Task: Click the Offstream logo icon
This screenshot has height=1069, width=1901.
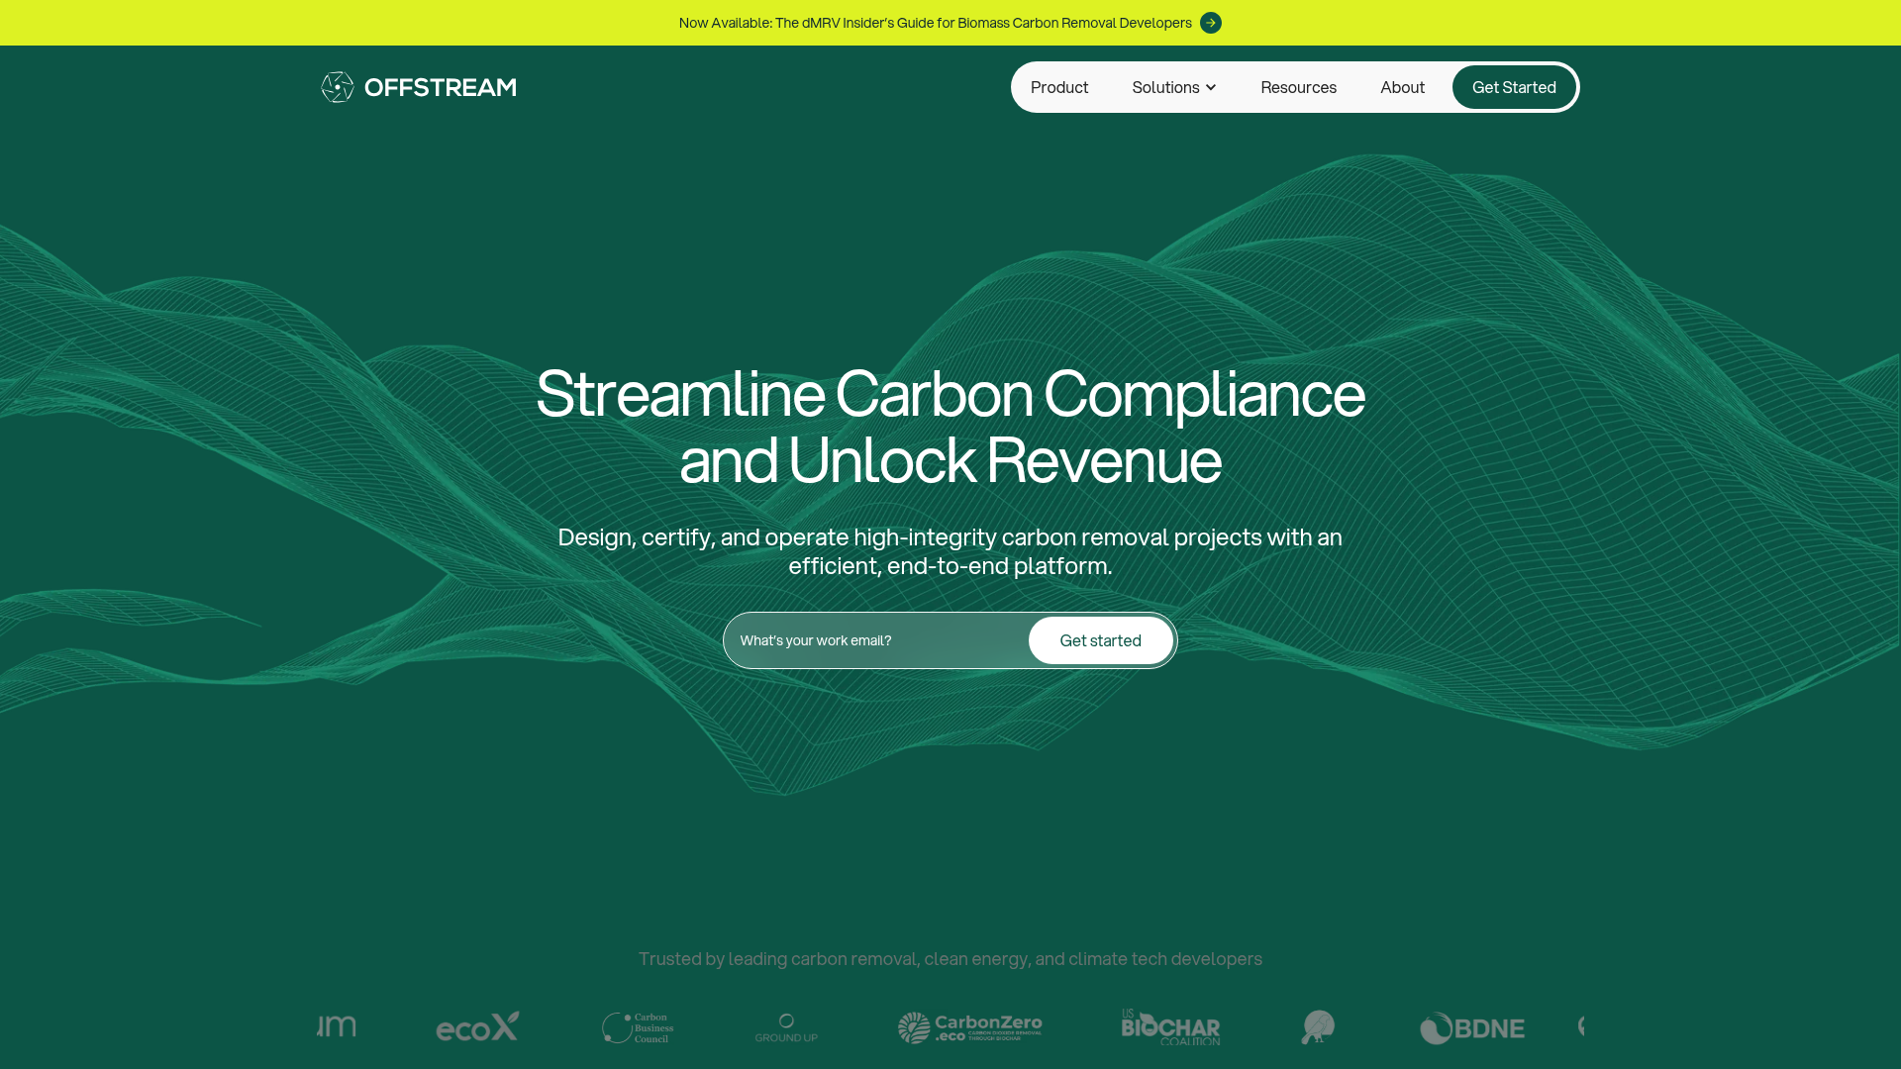Action: [x=338, y=87]
